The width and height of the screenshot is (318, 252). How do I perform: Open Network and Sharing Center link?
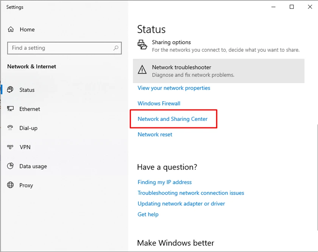point(173,119)
